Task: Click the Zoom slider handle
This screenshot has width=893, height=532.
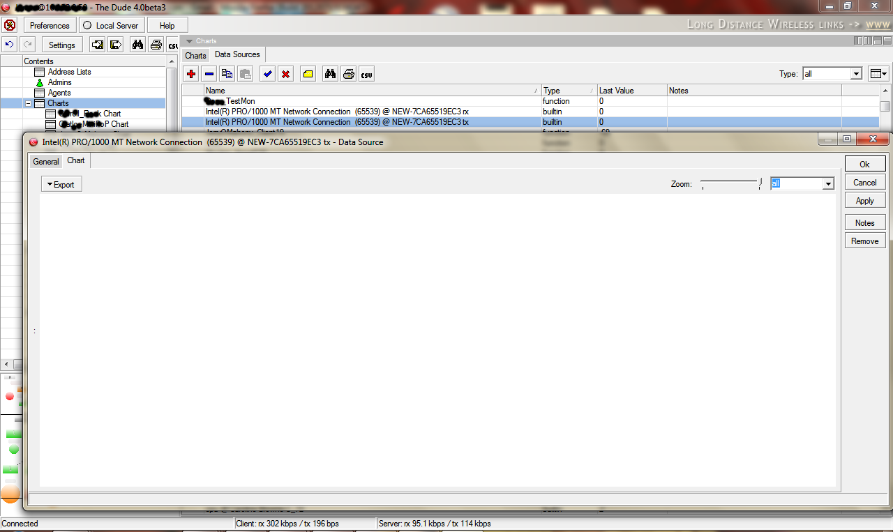Action: pos(760,183)
